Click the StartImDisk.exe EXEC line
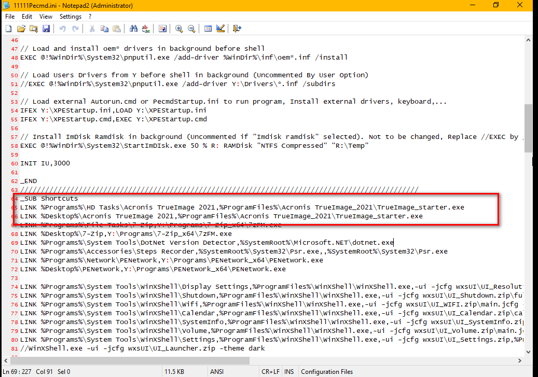 194,145
